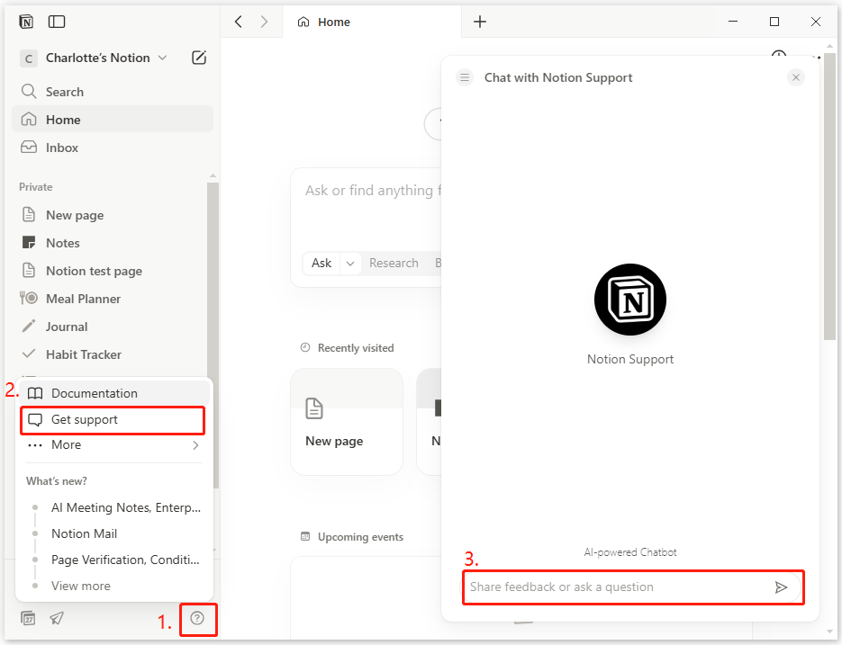This screenshot has height=645, width=842.
Task: Click the Journal pencil icon
Action: click(x=29, y=326)
